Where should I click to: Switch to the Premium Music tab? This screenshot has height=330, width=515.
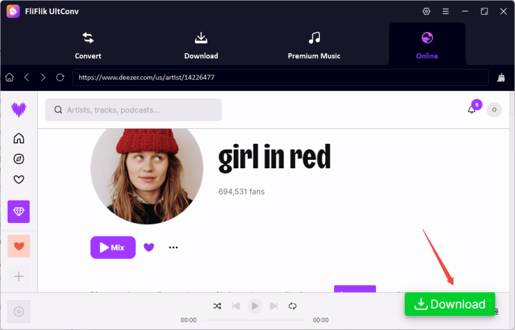314,44
